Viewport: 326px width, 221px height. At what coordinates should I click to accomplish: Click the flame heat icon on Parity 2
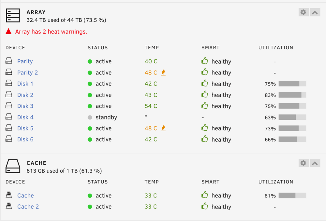163,72
